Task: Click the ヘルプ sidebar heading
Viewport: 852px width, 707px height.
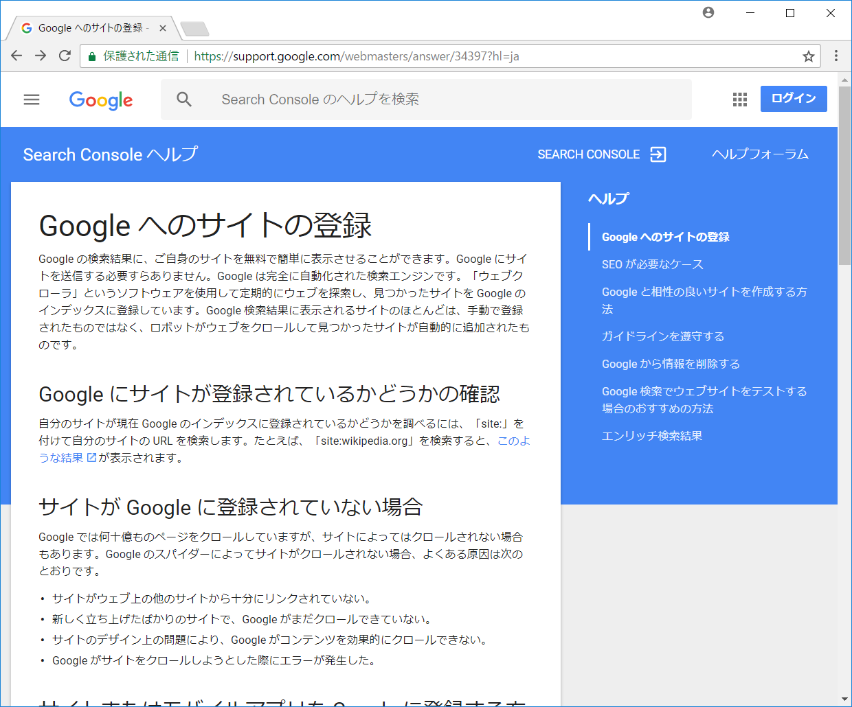Action: (609, 199)
